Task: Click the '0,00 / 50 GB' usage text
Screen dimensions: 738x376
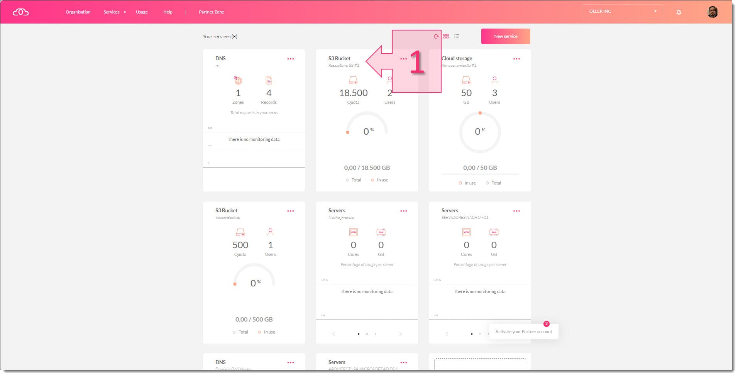Action: [x=480, y=168]
